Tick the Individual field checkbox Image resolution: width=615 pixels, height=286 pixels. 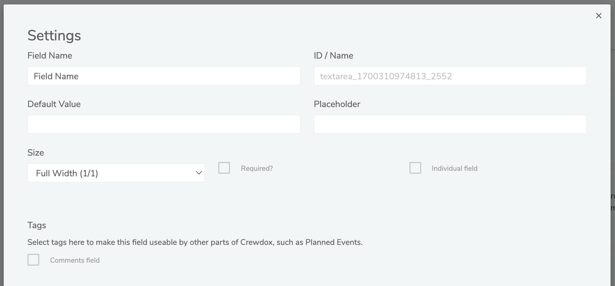click(x=415, y=168)
